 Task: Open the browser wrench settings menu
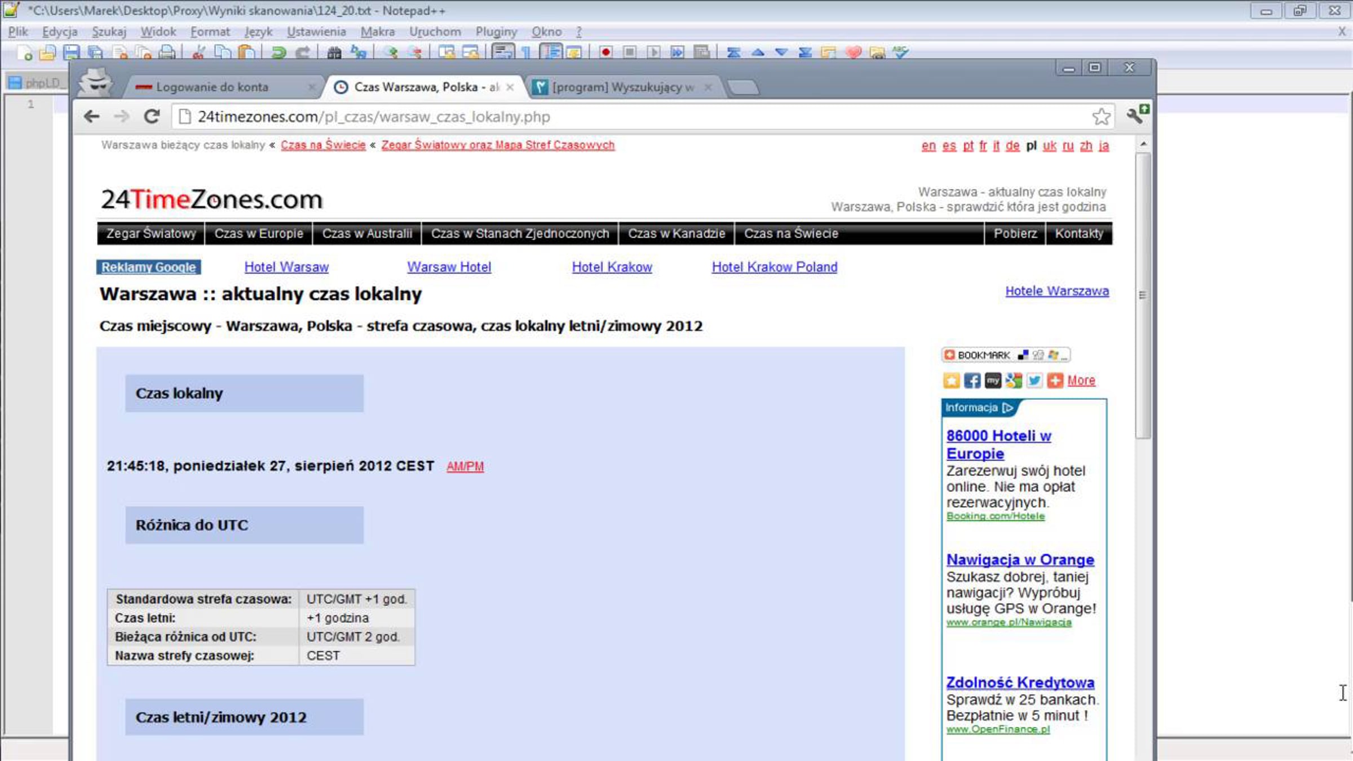(x=1137, y=115)
